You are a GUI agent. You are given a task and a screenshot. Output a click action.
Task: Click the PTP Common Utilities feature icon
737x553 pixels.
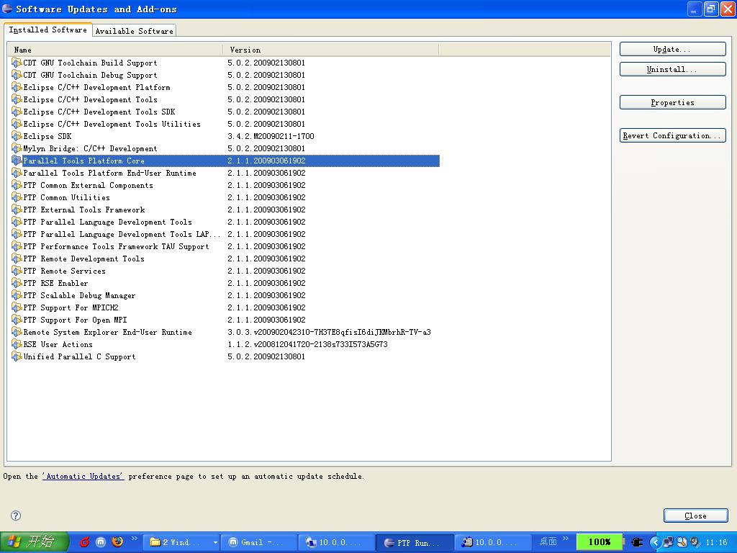tap(17, 197)
